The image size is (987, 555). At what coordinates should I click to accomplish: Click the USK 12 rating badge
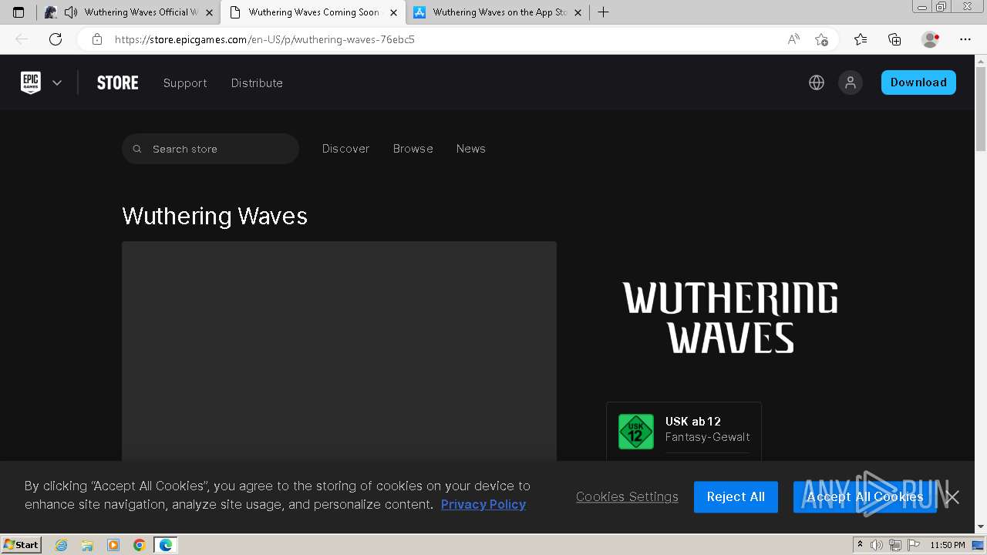pos(636,432)
